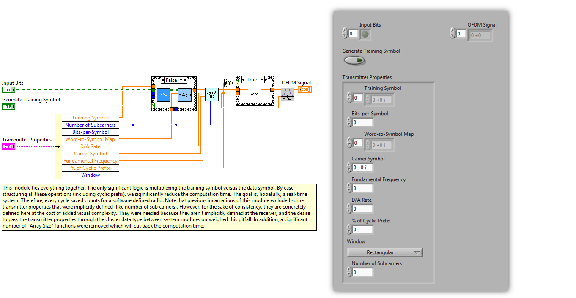Click the Bits-per-Symbol numeric field
This screenshot has height=298, width=576.
click(362, 122)
